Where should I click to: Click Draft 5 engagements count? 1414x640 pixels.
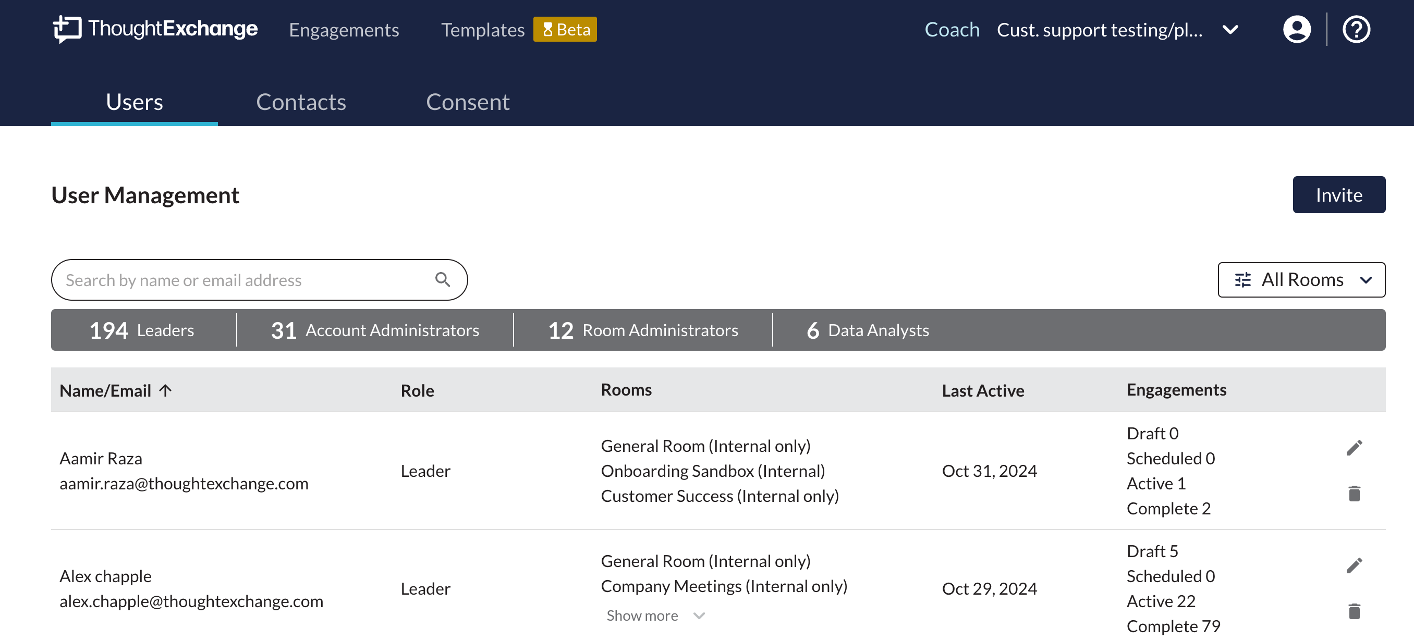1152,551
